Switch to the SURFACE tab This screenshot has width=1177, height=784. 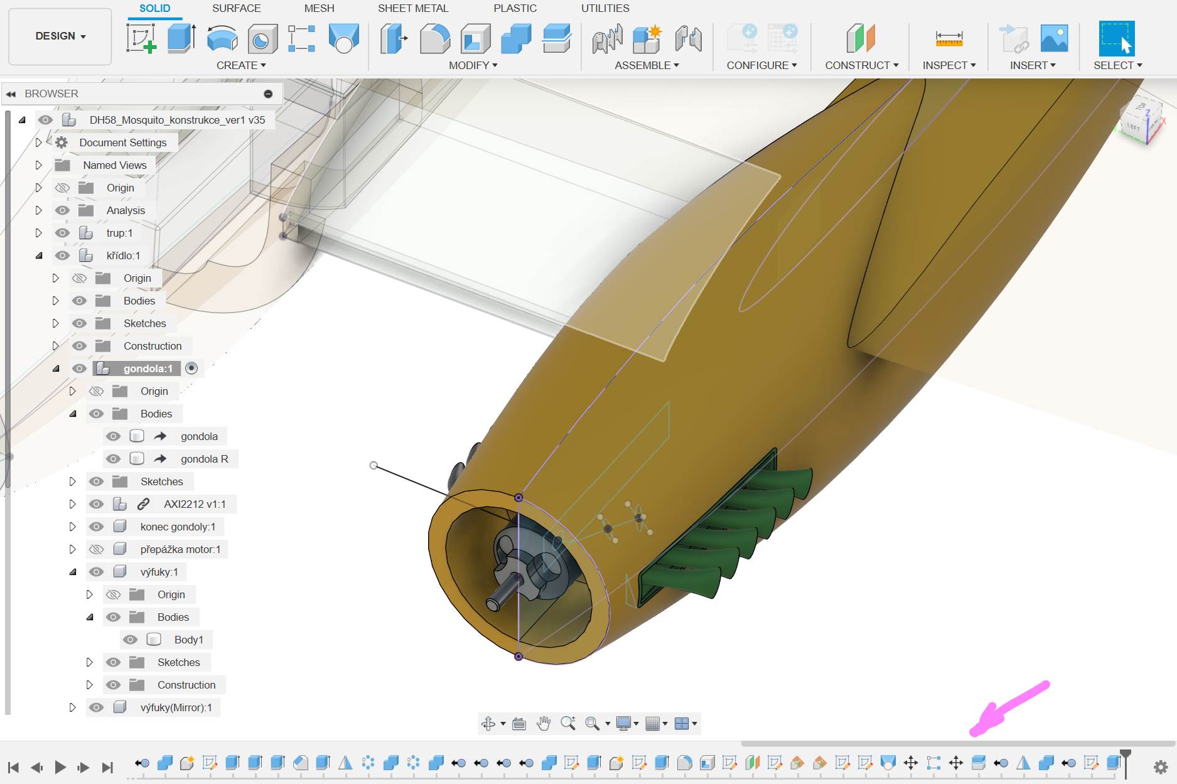point(236,8)
